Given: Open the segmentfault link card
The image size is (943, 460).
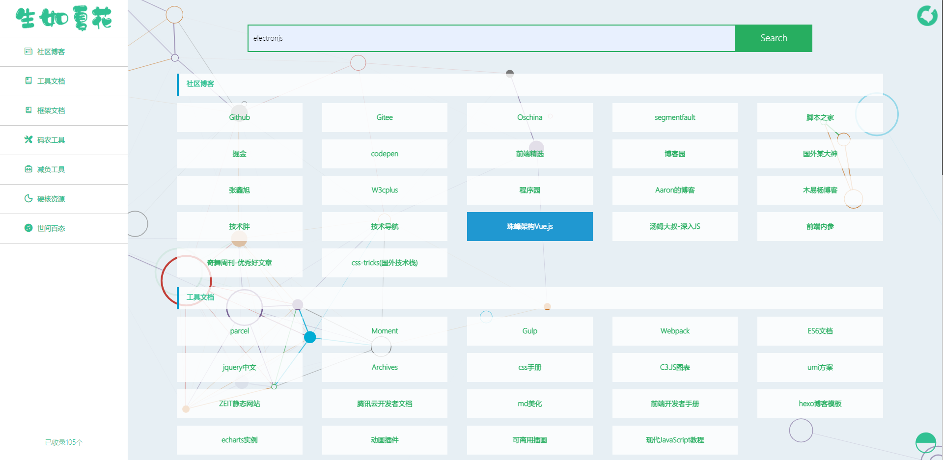Looking at the screenshot, I should (x=675, y=117).
